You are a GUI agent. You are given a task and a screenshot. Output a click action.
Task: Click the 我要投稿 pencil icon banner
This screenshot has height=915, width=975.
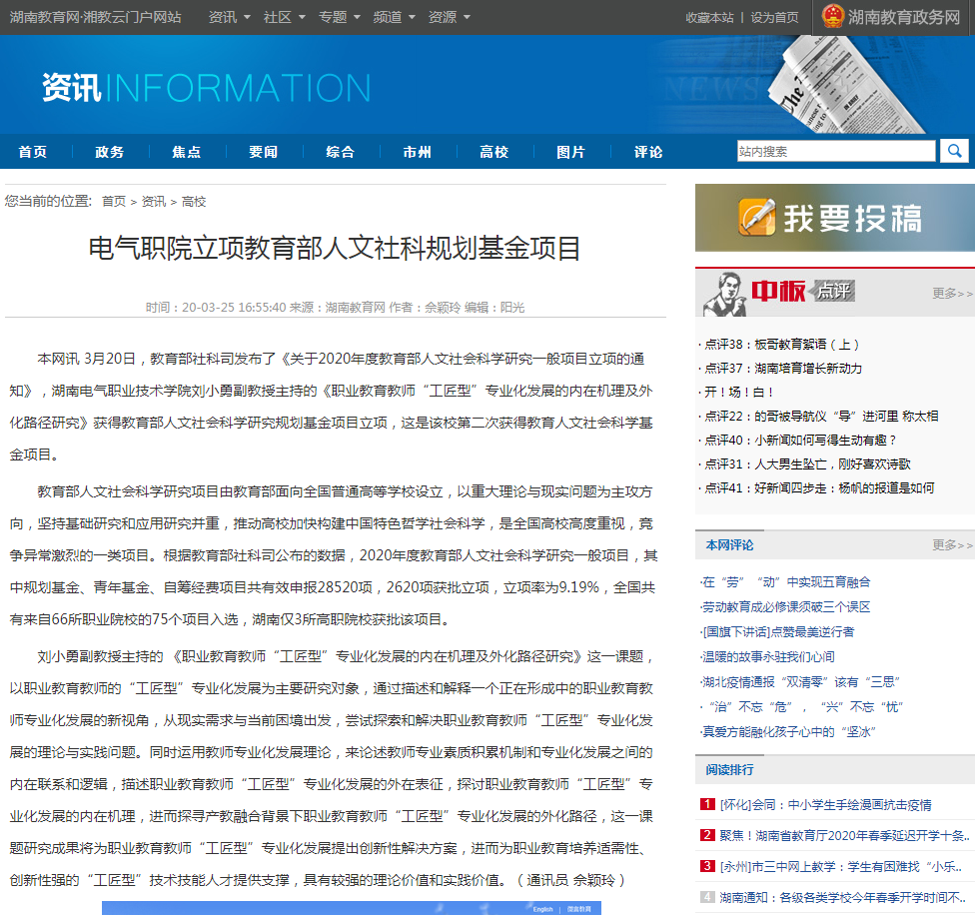pyautogui.click(x=834, y=218)
